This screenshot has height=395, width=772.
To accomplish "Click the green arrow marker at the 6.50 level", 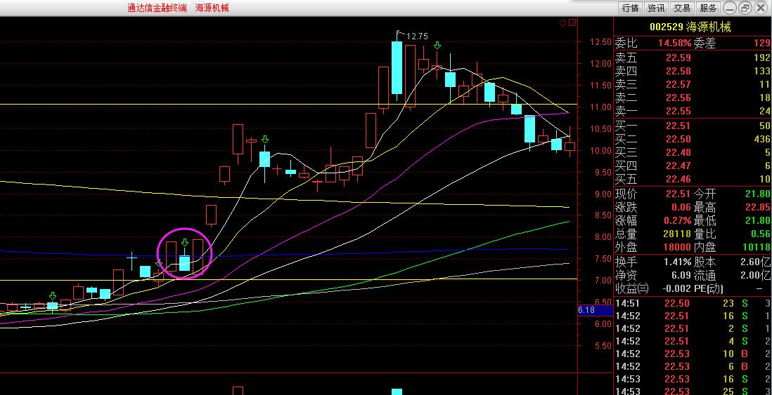I will pyautogui.click(x=52, y=295).
